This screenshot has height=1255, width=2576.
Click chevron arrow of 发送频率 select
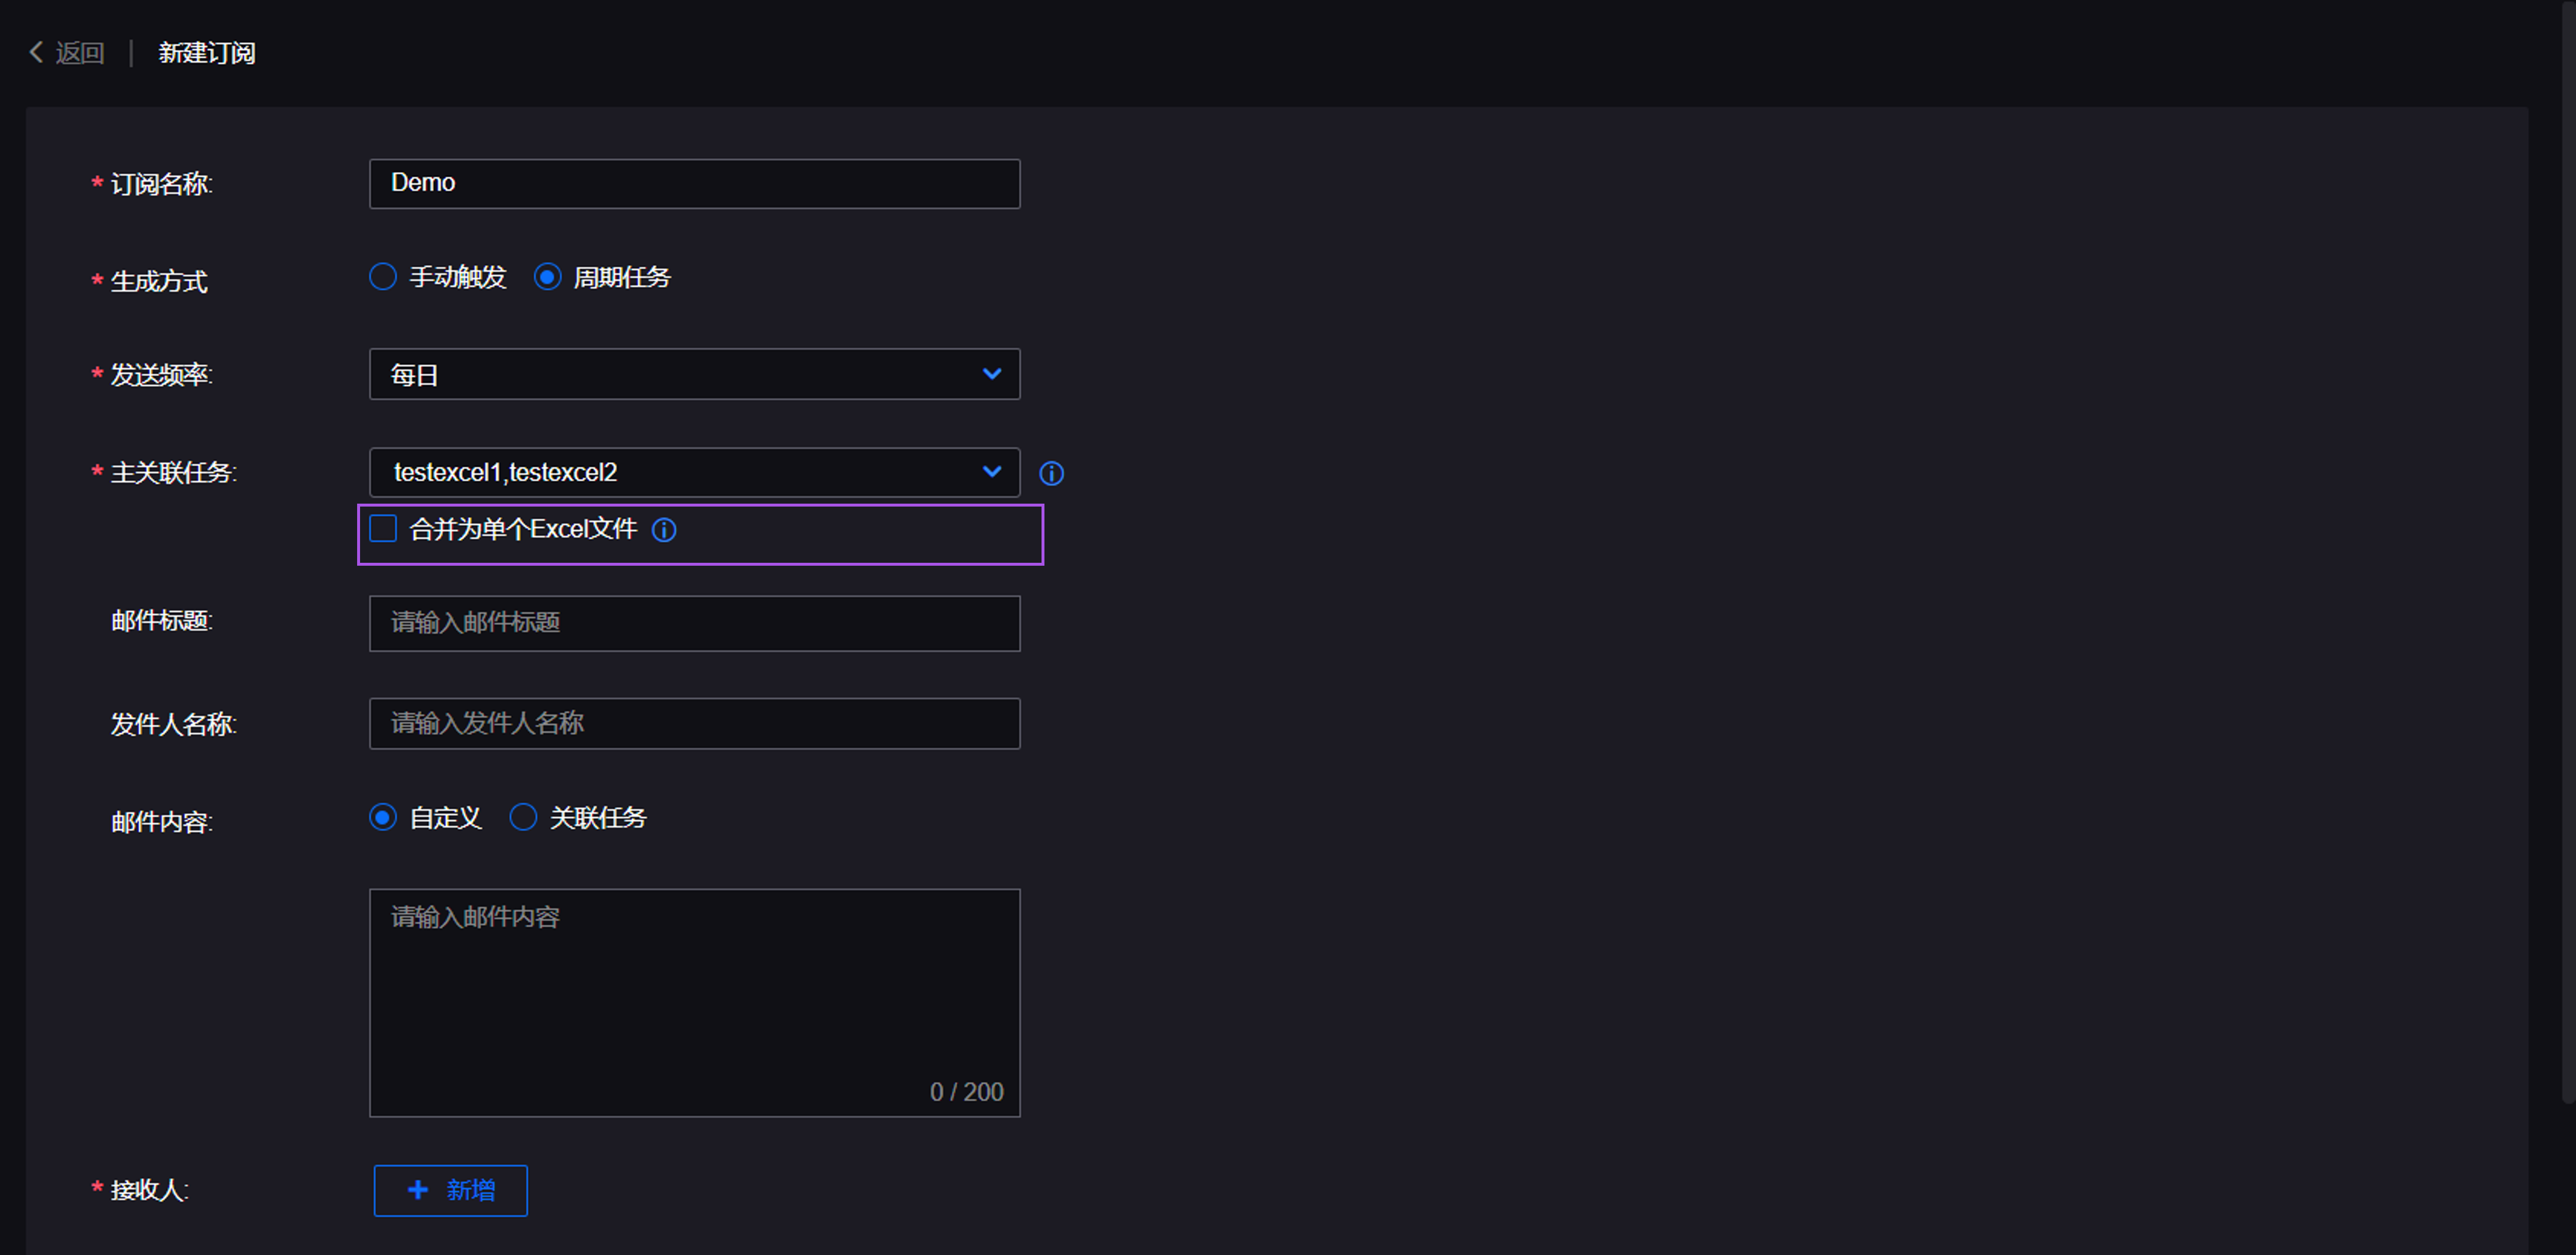(992, 374)
